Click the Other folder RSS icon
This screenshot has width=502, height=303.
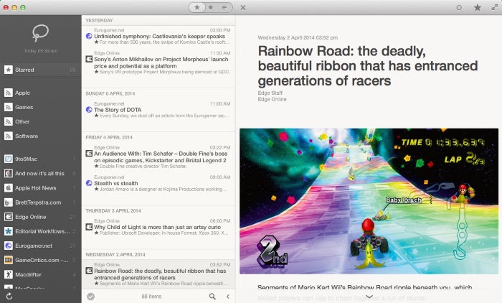click(9, 121)
